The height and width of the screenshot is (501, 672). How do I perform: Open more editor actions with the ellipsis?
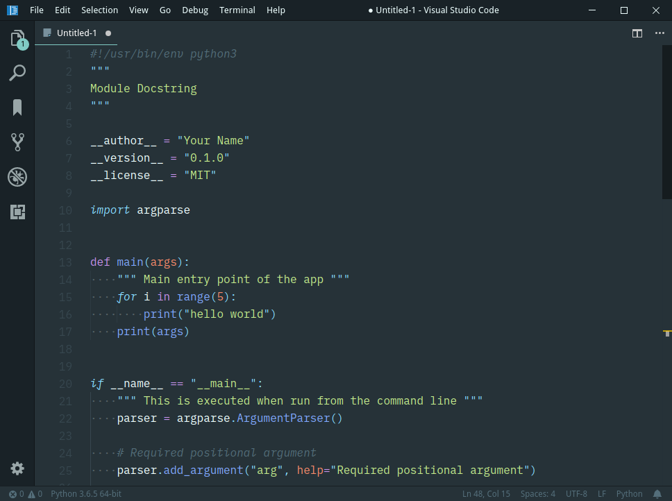click(660, 33)
